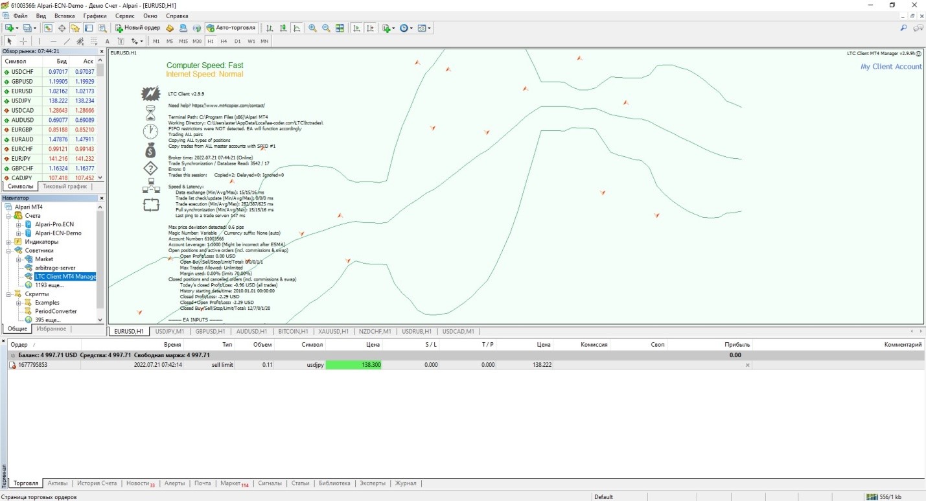Toggle the Auto-trading button

coord(231,28)
